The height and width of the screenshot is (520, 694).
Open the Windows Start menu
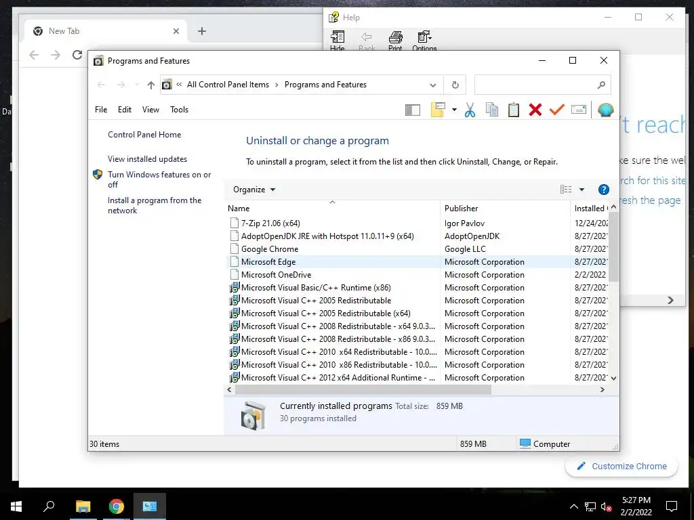(16, 506)
